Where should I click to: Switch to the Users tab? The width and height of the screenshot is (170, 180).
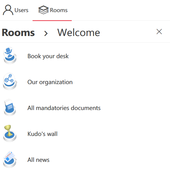coord(16,10)
